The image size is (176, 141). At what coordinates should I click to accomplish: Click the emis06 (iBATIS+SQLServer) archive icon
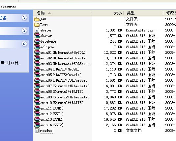[37, 80]
